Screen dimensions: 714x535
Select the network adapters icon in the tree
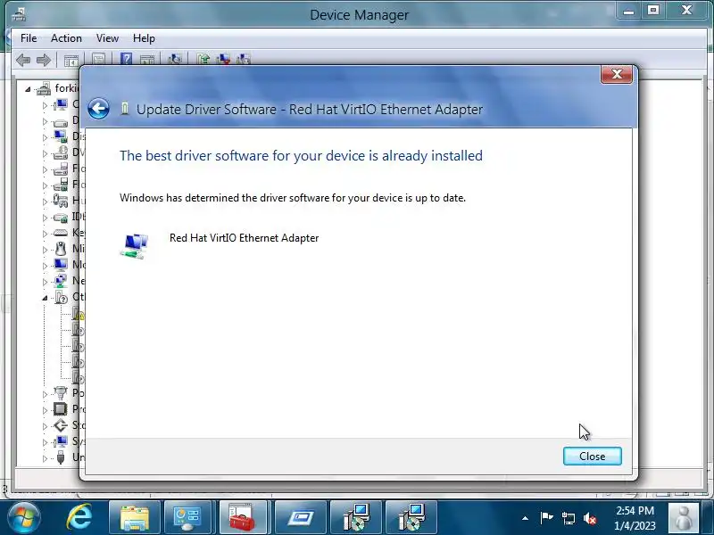[60, 281]
